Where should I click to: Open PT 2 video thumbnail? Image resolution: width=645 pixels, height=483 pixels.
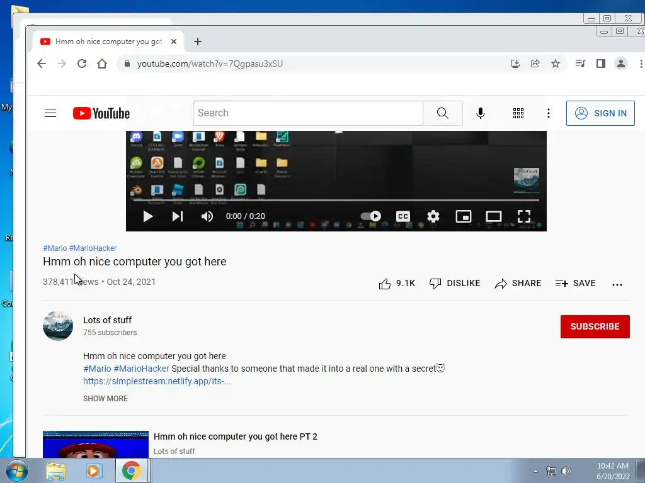coord(96,445)
